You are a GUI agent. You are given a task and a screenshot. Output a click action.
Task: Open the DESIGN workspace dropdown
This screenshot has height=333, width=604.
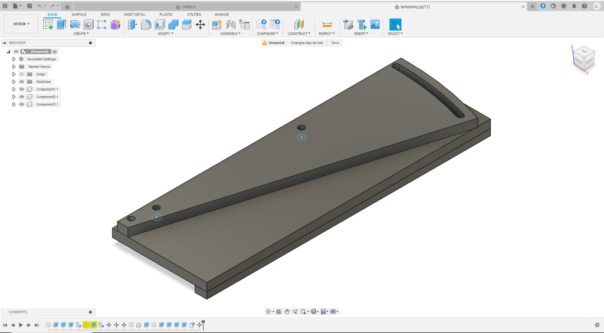pos(21,24)
